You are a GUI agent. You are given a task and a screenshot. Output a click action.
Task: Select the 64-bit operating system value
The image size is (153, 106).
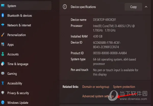pyautogui.click(x=114, y=62)
